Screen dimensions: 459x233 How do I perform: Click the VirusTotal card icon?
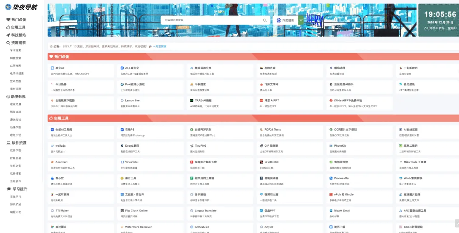coord(122,162)
